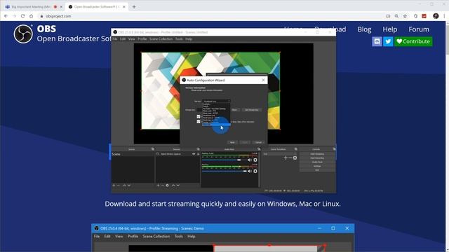Remove scene with minus icon

coord(119,185)
